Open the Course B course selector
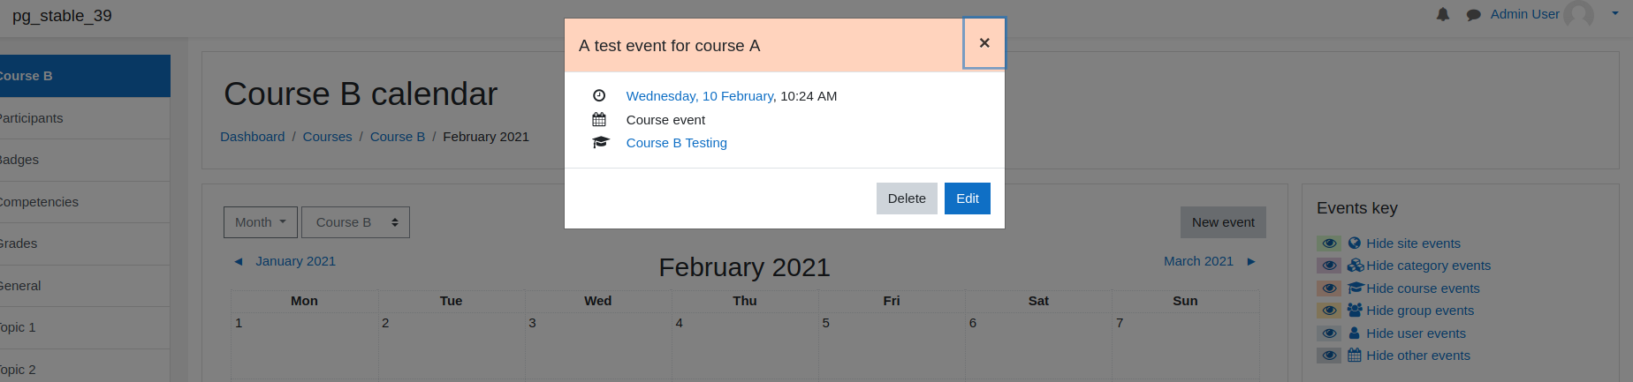This screenshot has width=1633, height=382. (355, 222)
